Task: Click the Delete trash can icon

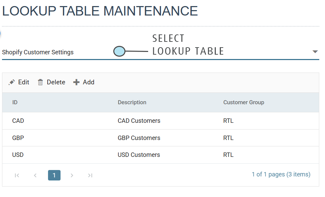Action: tap(40, 82)
